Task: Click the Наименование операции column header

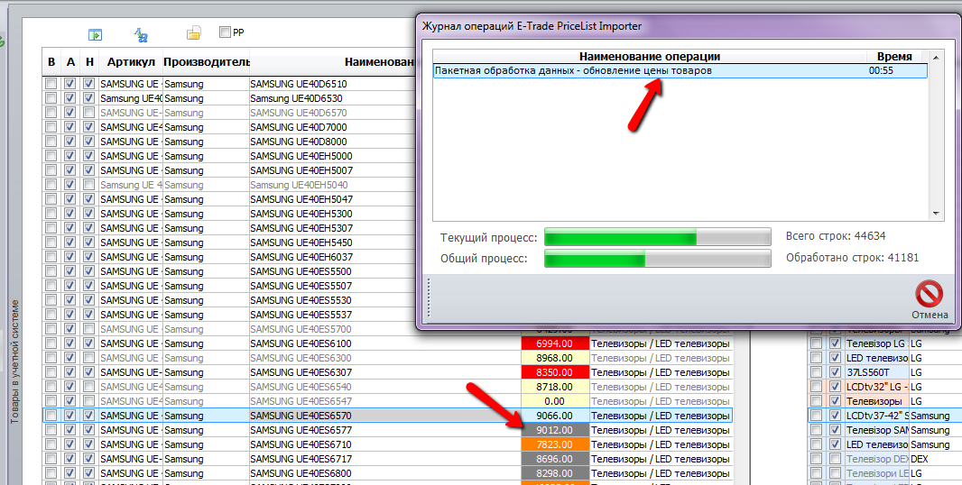Action: click(x=649, y=57)
